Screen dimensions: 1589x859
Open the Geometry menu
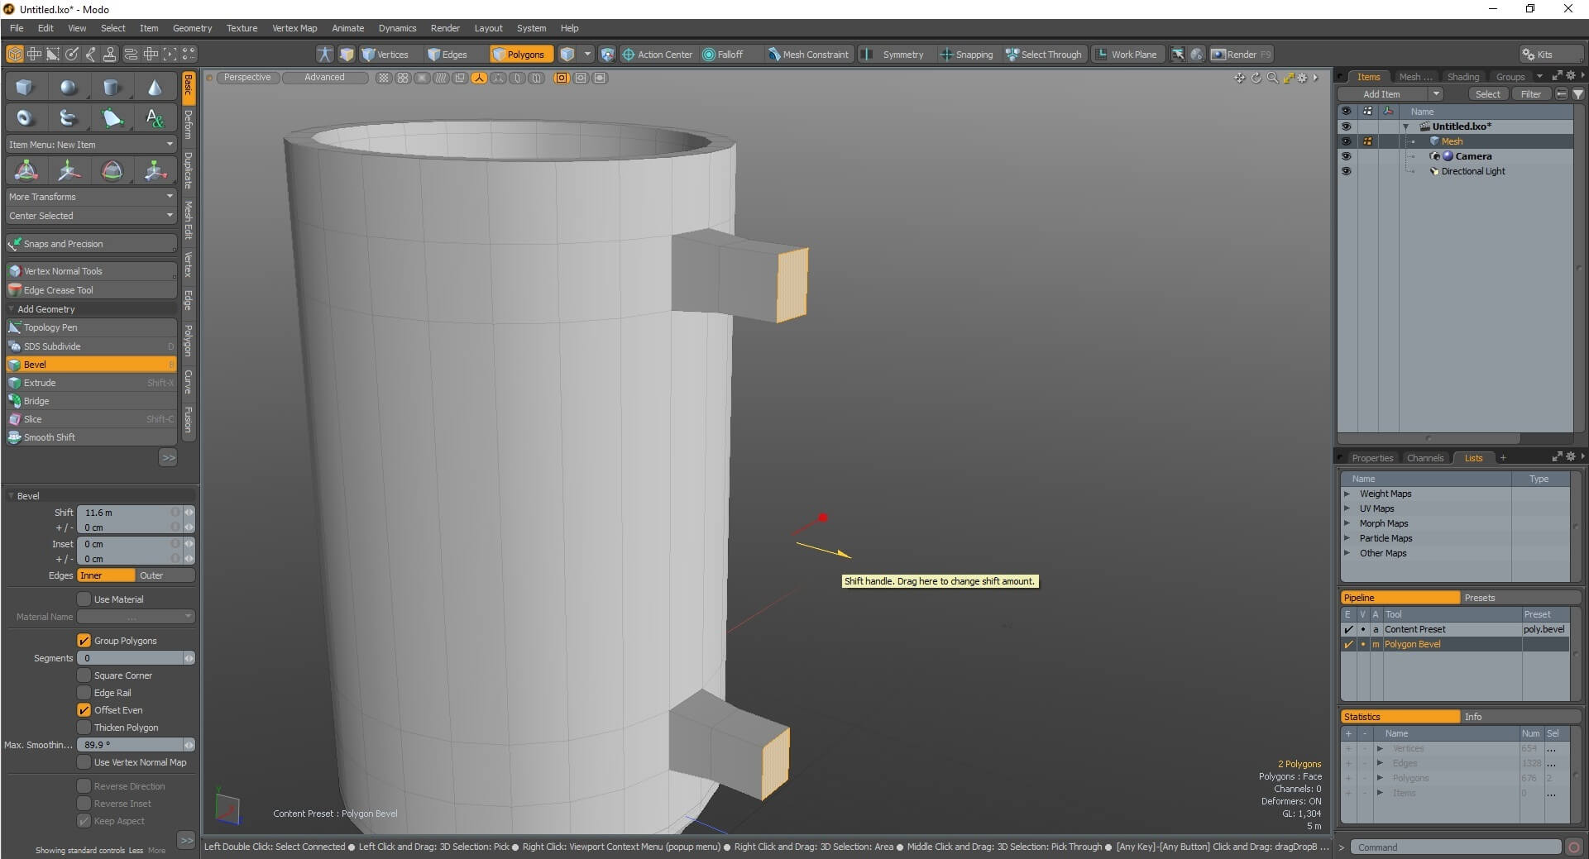click(192, 27)
